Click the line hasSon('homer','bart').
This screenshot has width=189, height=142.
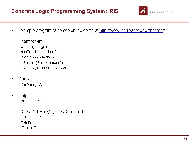coord(39,52)
